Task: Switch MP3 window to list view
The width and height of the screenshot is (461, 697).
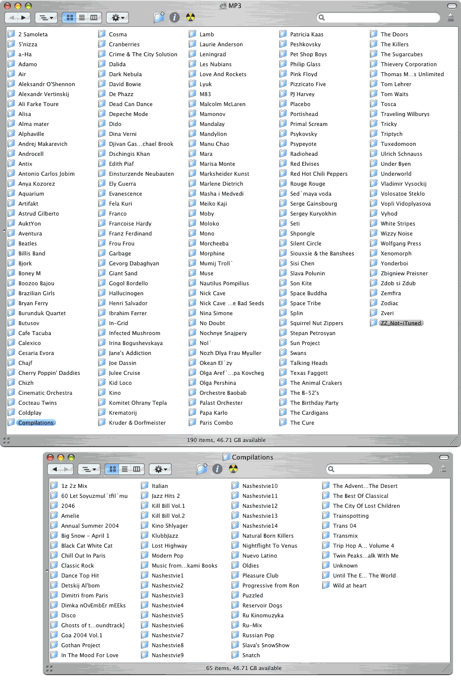Action: [x=82, y=17]
